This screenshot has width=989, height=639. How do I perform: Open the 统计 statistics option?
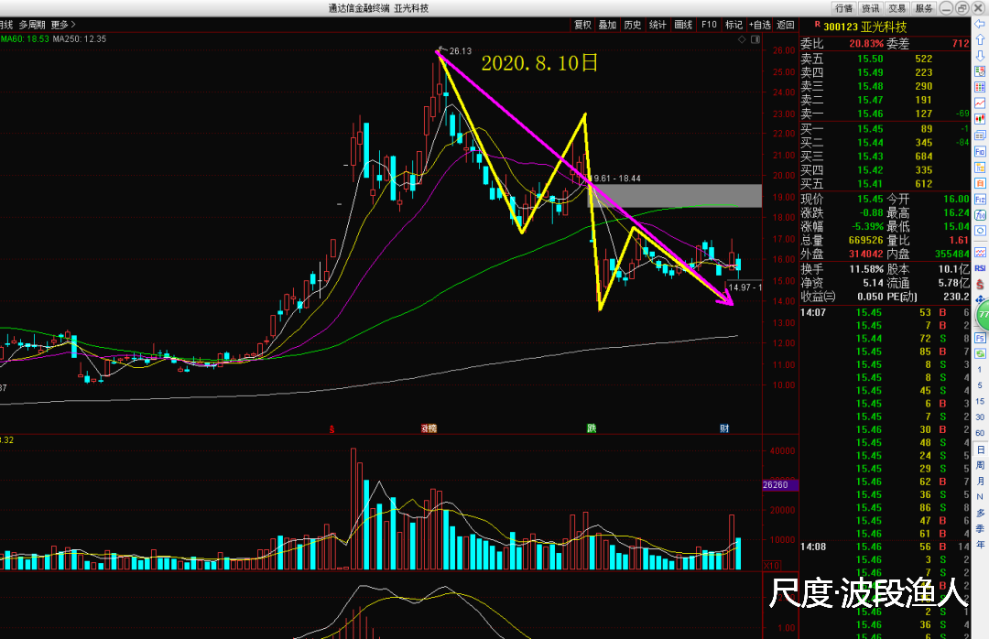coord(658,25)
